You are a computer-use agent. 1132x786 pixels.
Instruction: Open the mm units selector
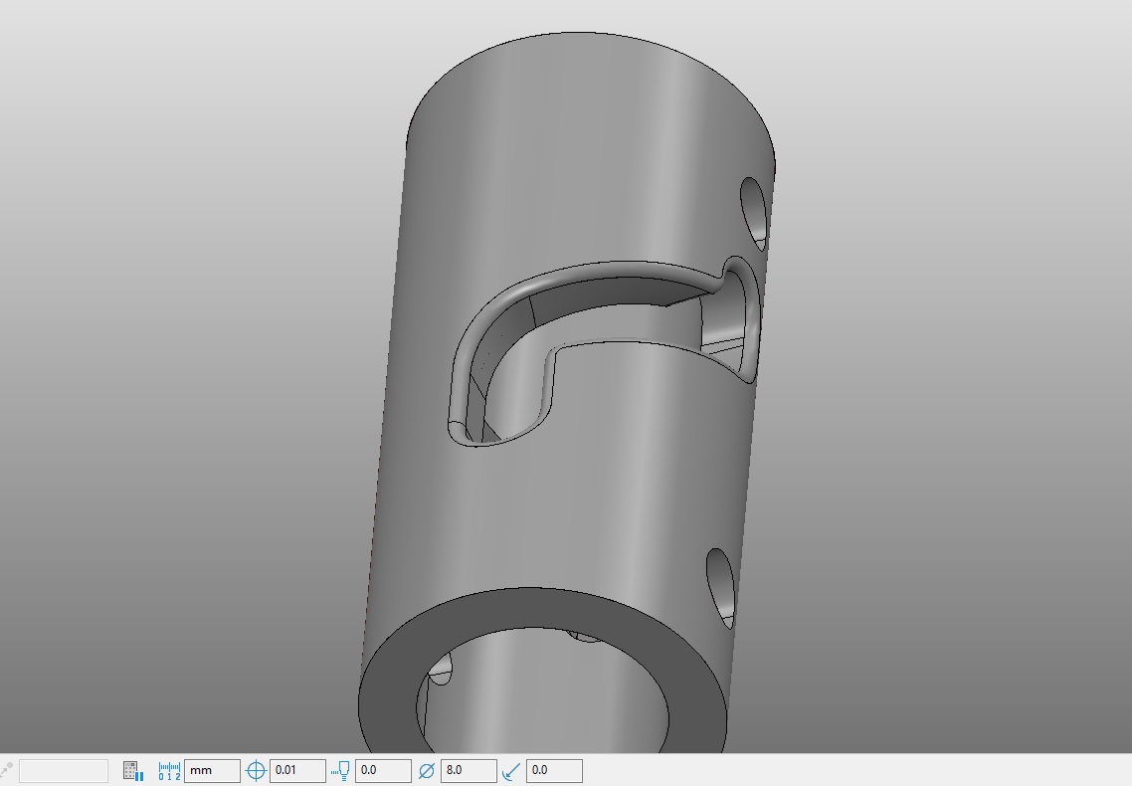coord(211,770)
